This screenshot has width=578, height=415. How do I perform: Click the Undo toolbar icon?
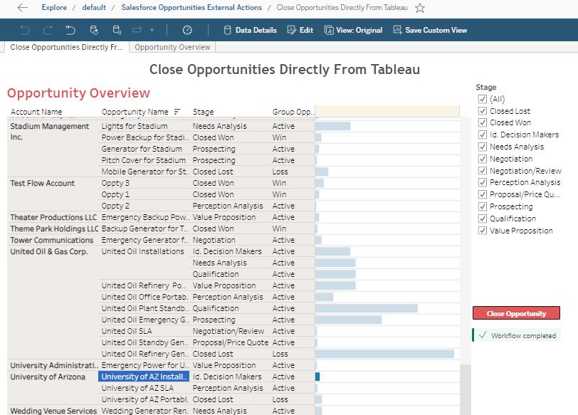[x=25, y=30]
